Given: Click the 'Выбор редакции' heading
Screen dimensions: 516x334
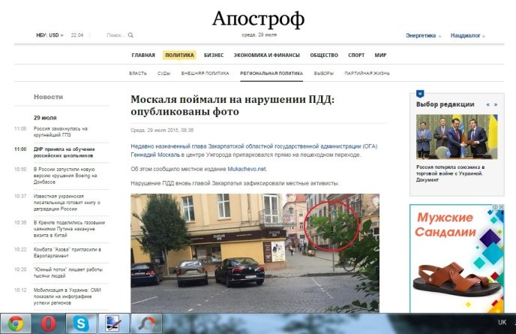Looking at the screenshot, I should click(445, 104).
